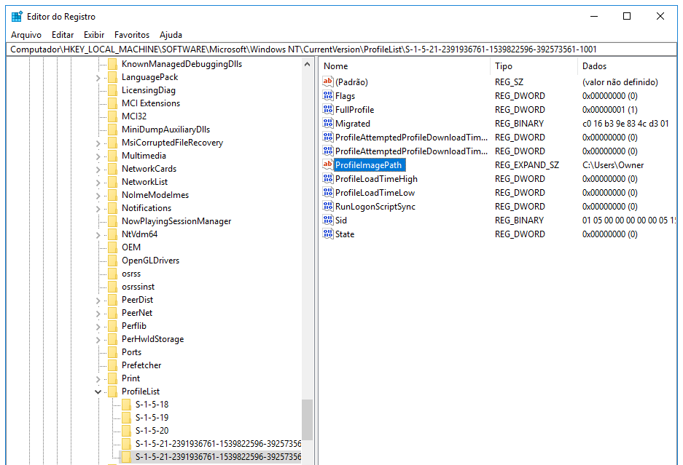
Task: Click the S-1-5-18 folder icon
Action: click(x=126, y=405)
